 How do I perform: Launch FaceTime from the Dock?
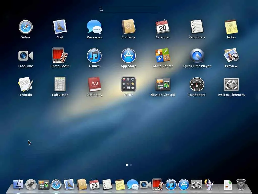(x=145, y=185)
